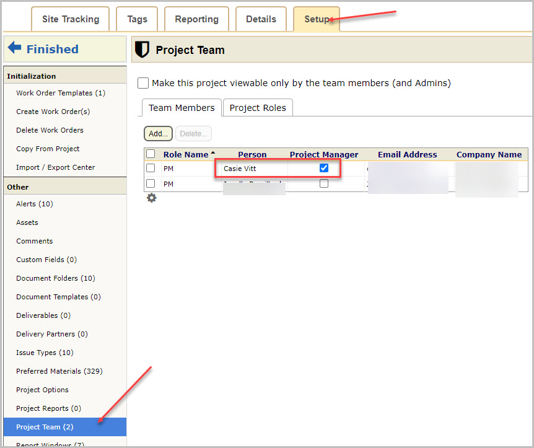
Task: Click the gear settings icon below table
Action: (152, 198)
